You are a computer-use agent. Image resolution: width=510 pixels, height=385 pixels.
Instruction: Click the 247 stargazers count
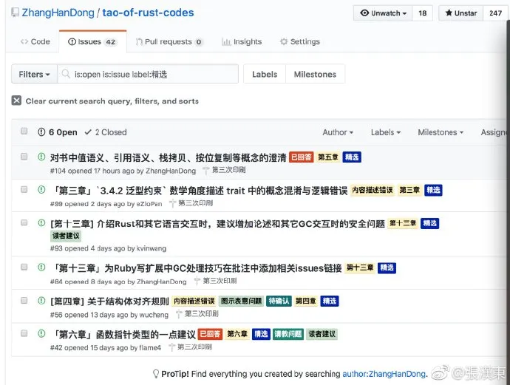(495, 13)
